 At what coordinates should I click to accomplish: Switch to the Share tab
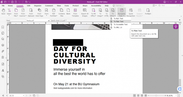coord(85,6)
